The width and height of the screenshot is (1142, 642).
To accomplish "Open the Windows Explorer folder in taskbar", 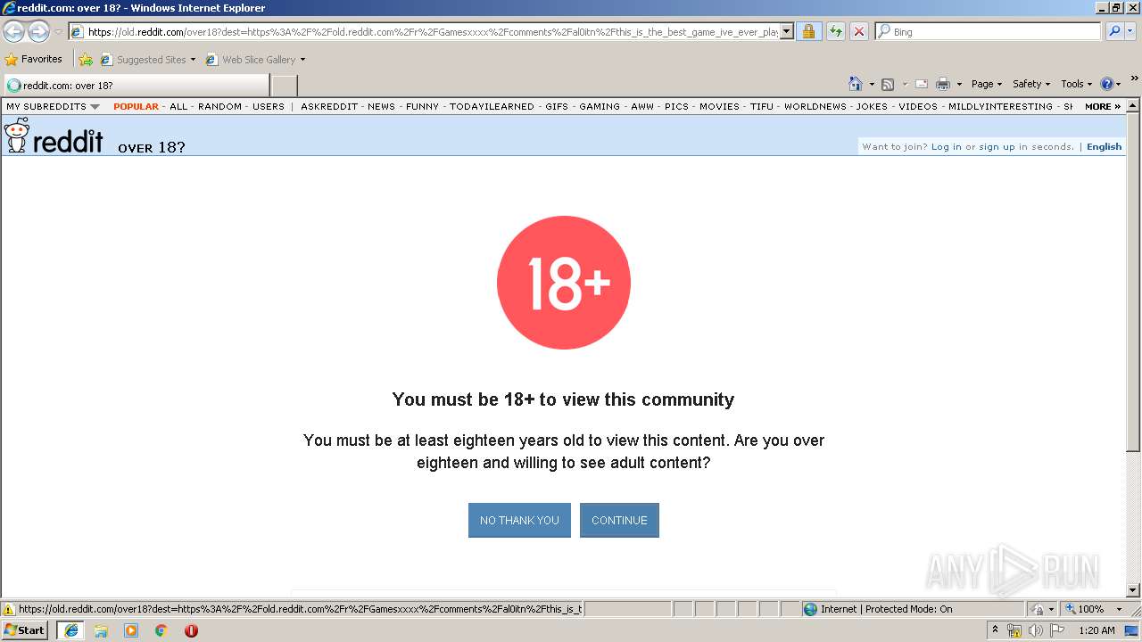I will click(x=101, y=630).
